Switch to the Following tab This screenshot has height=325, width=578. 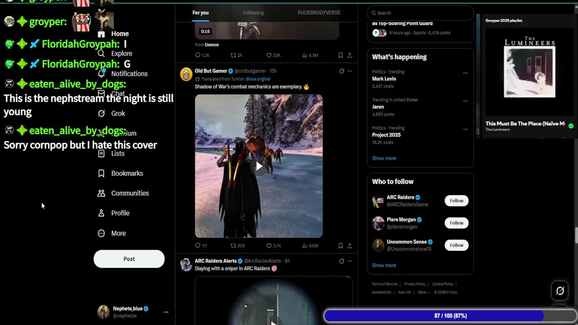click(x=253, y=13)
